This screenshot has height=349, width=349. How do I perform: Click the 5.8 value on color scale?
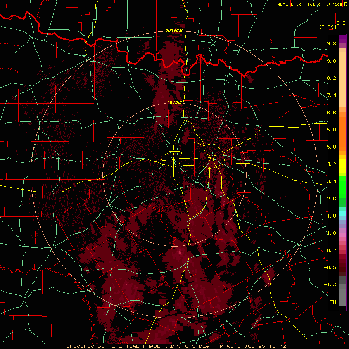pos(332,130)
